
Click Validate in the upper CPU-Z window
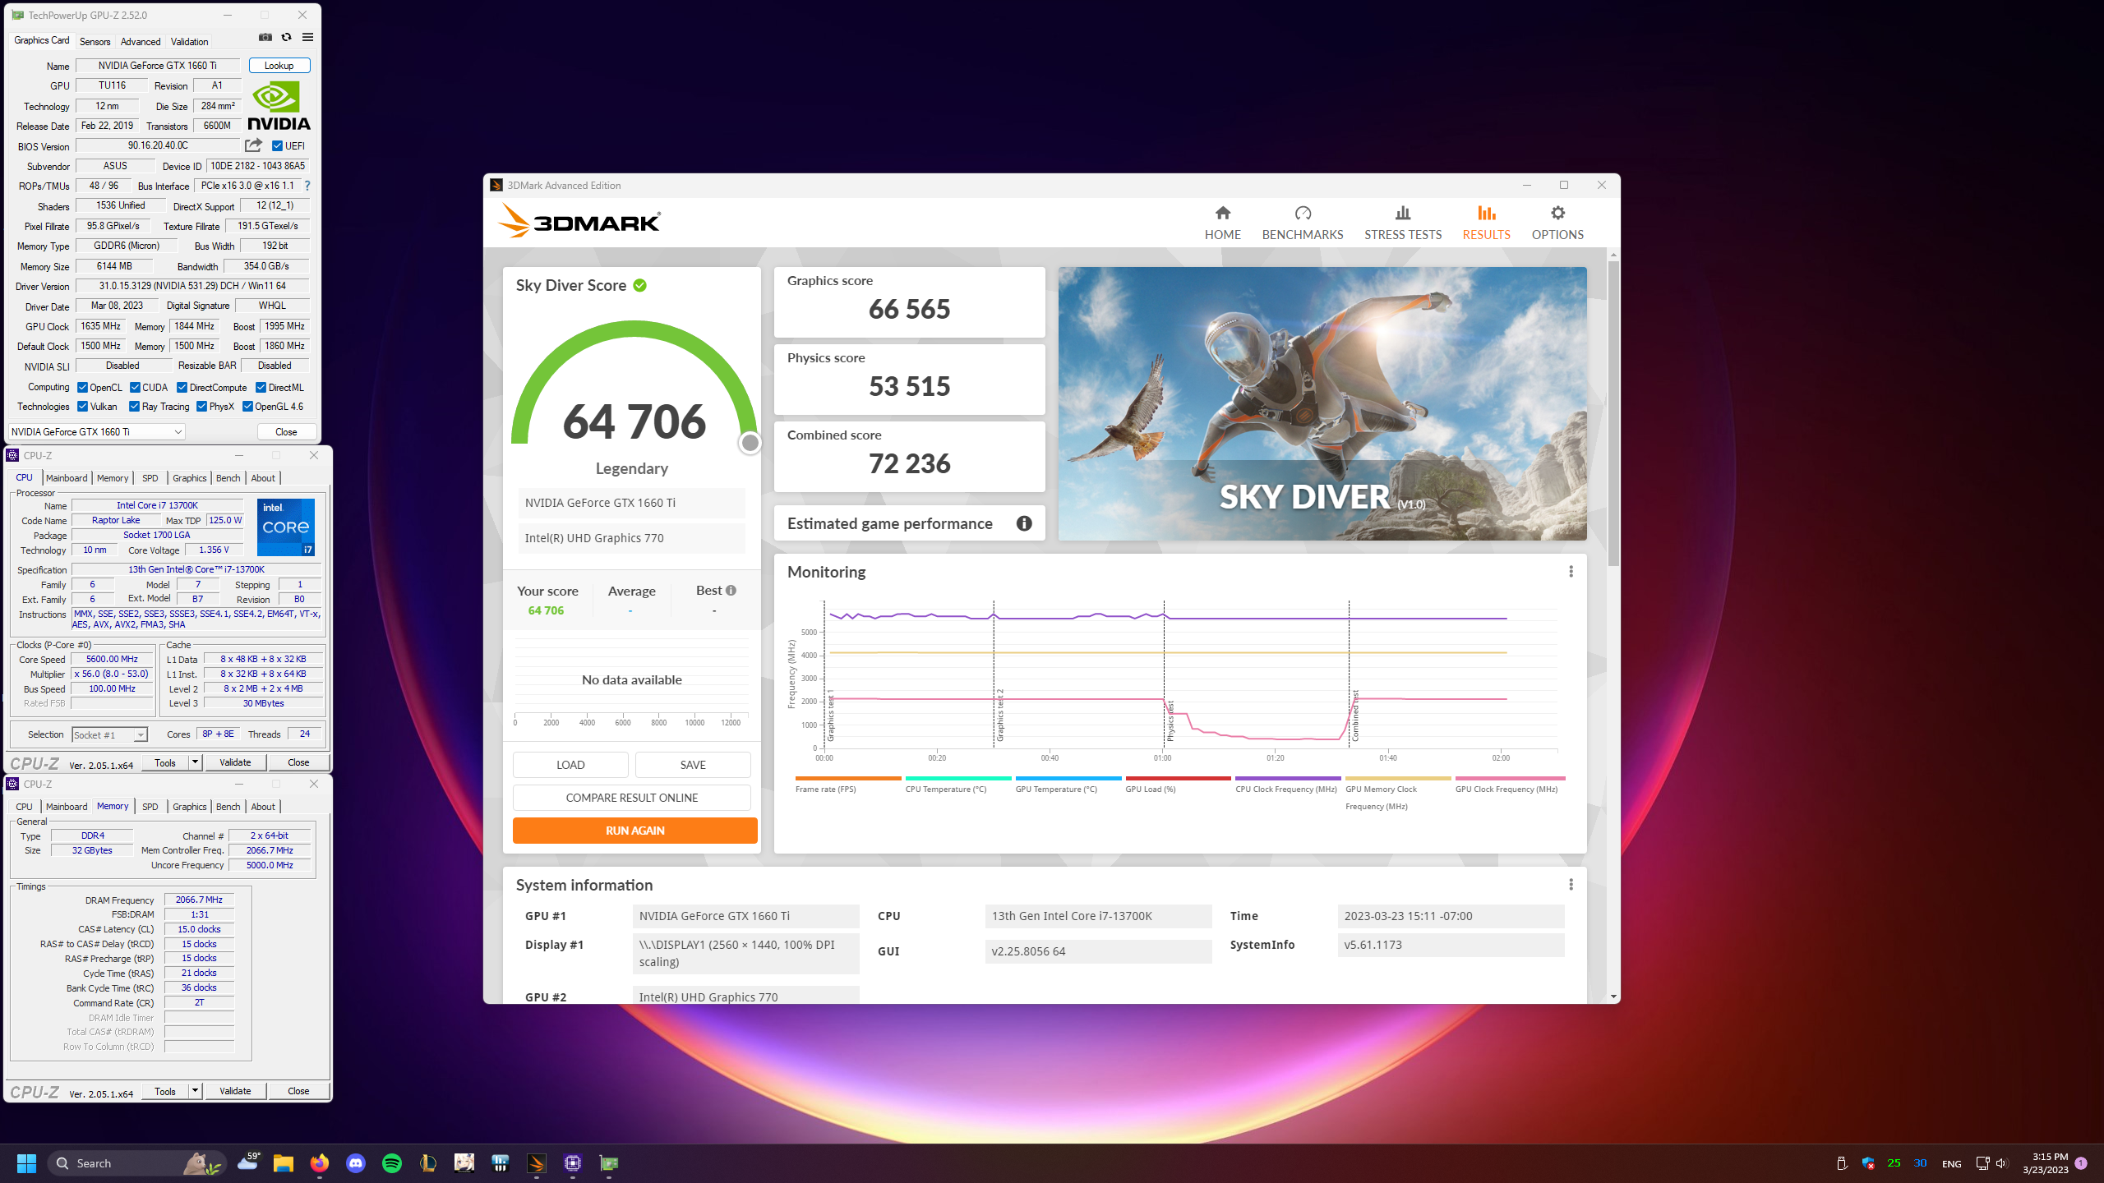pyautogui.click(x=235, y=762)
